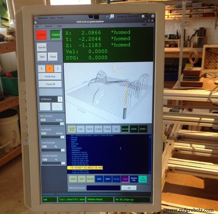Click the power icon in top panel
Image resolution: width=218 pixels, height=214 pixels.
pyautogui.click(x=153, y=16)
